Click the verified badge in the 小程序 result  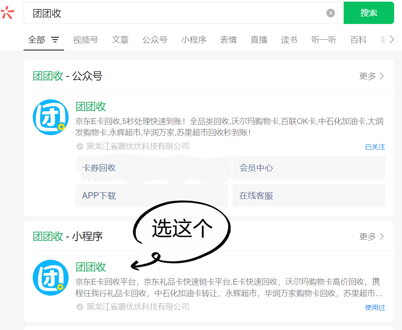tap(80, 307)
